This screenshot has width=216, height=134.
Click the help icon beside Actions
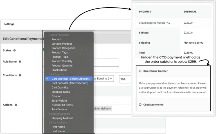point(16,105)
